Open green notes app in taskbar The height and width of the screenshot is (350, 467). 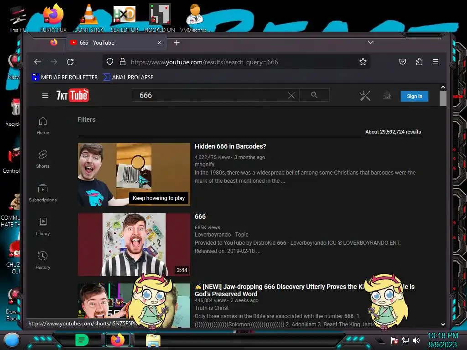82,340
